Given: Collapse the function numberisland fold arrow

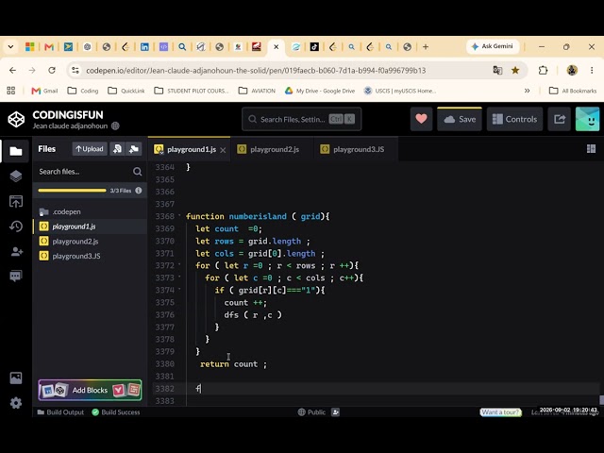Looking at the screenshot, I should [x=179, y=215].
